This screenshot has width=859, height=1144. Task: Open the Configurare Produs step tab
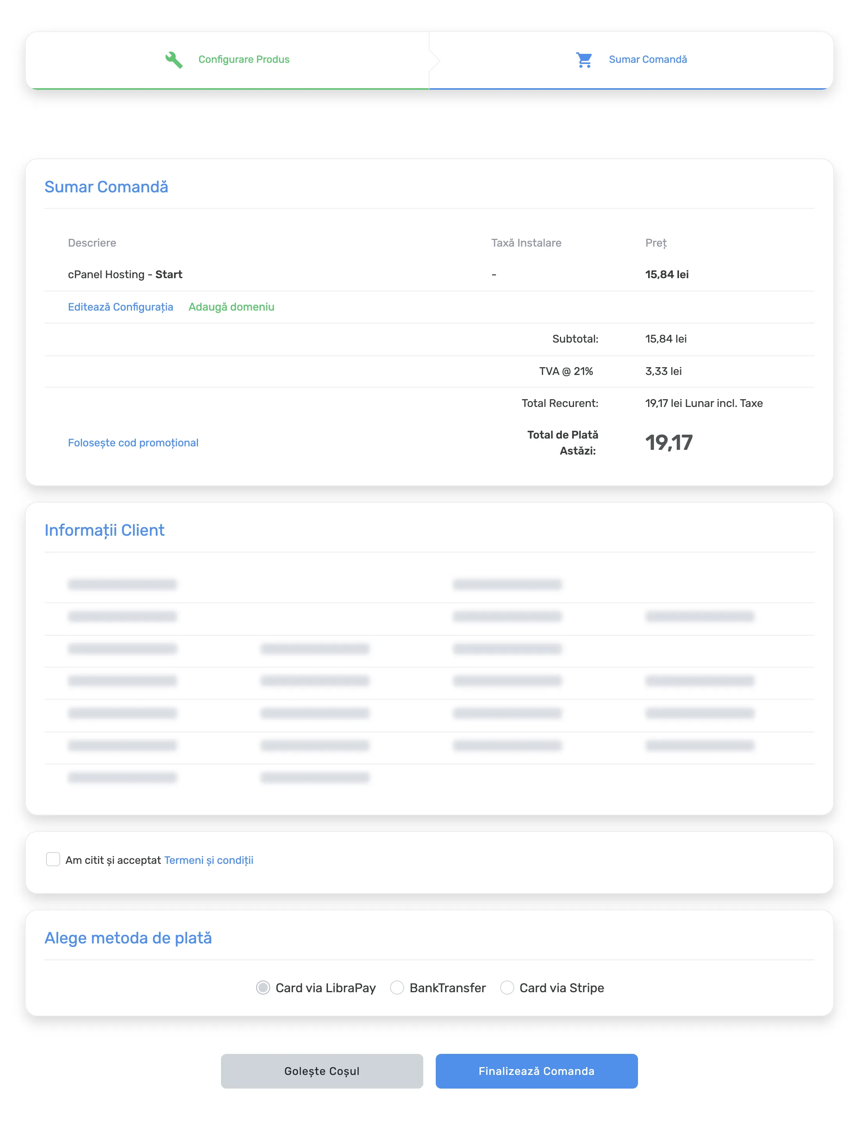click(x=228, y=60)
